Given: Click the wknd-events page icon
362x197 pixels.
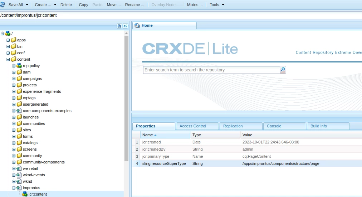Looking at the screenshot, I should 19,175.
